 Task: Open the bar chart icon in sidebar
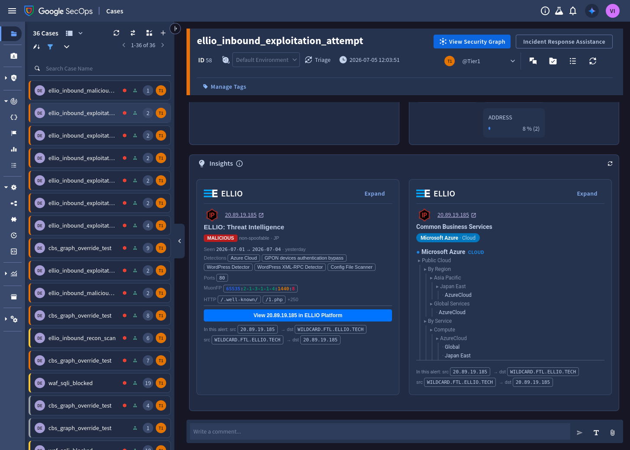pyautogui.click(x=13, y=149)
